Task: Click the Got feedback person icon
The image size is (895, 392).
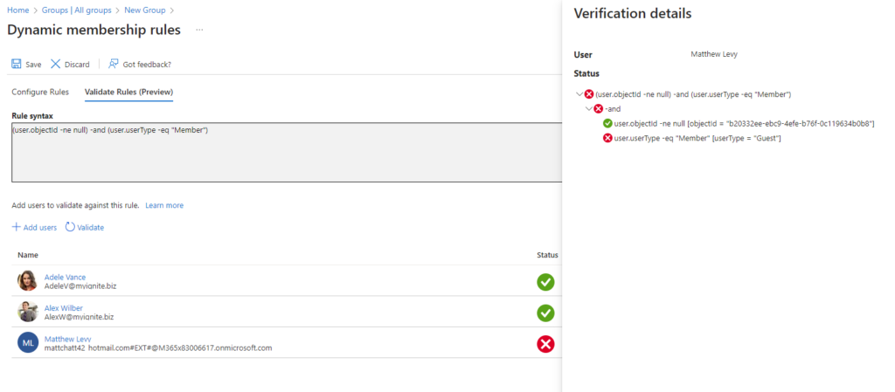Action: pos(114,64)
